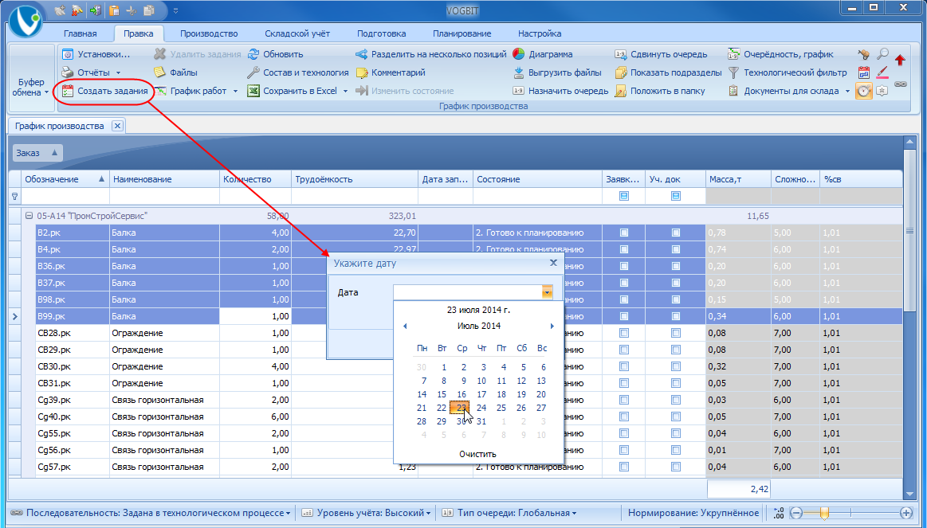Expand the График работ dropdown

click(235, 91)
